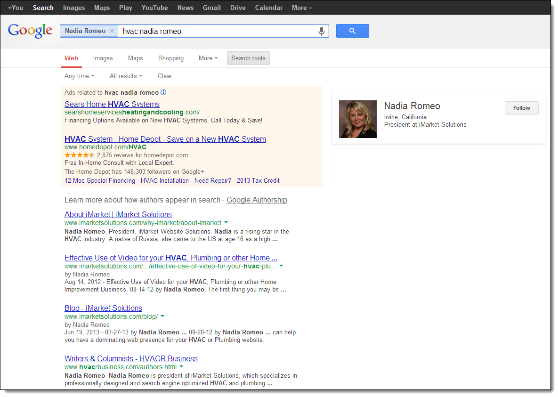Activate voice search microphone icon
The width and height of the screenshot is (558, 397).
pyautogui.click(x=321, y=32)
